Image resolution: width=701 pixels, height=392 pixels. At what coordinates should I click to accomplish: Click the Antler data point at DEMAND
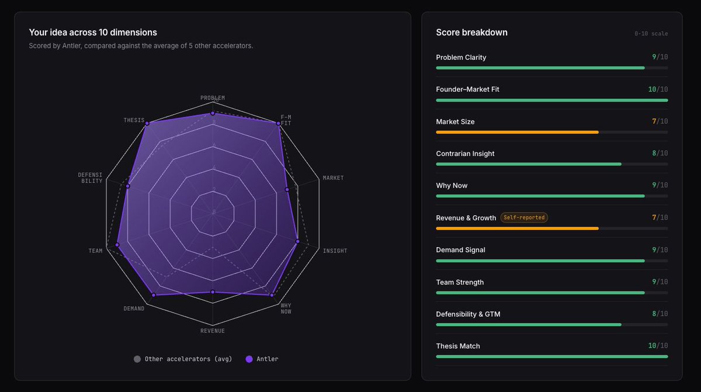tap(154, 296)
